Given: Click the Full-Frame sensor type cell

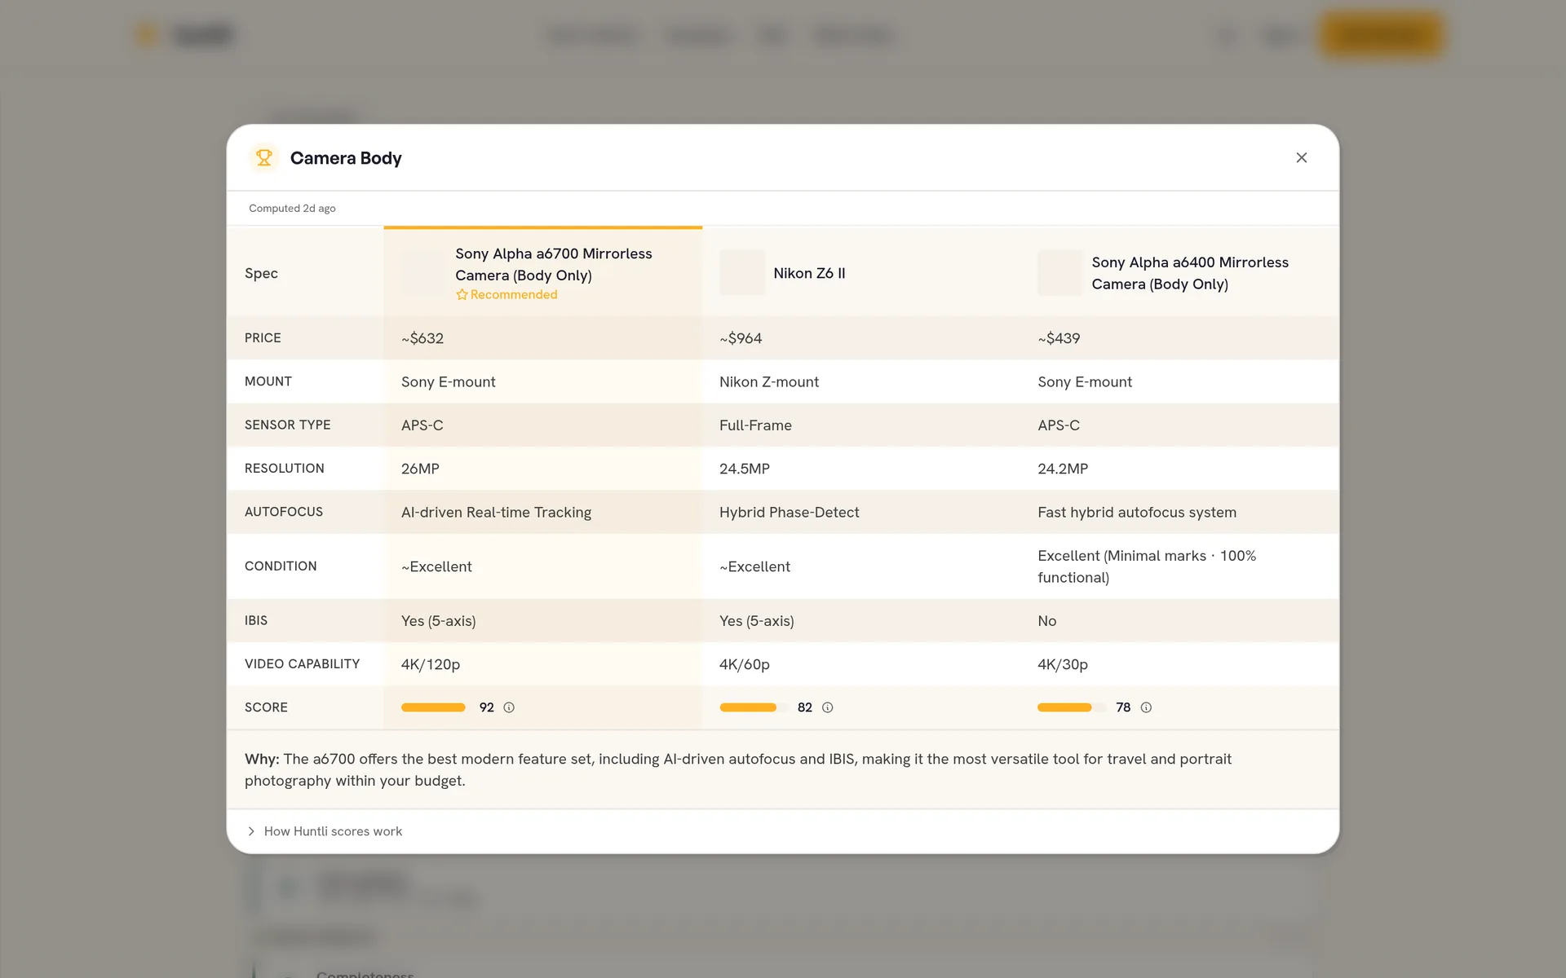Looking at the screenshot, I should (861, 425).
